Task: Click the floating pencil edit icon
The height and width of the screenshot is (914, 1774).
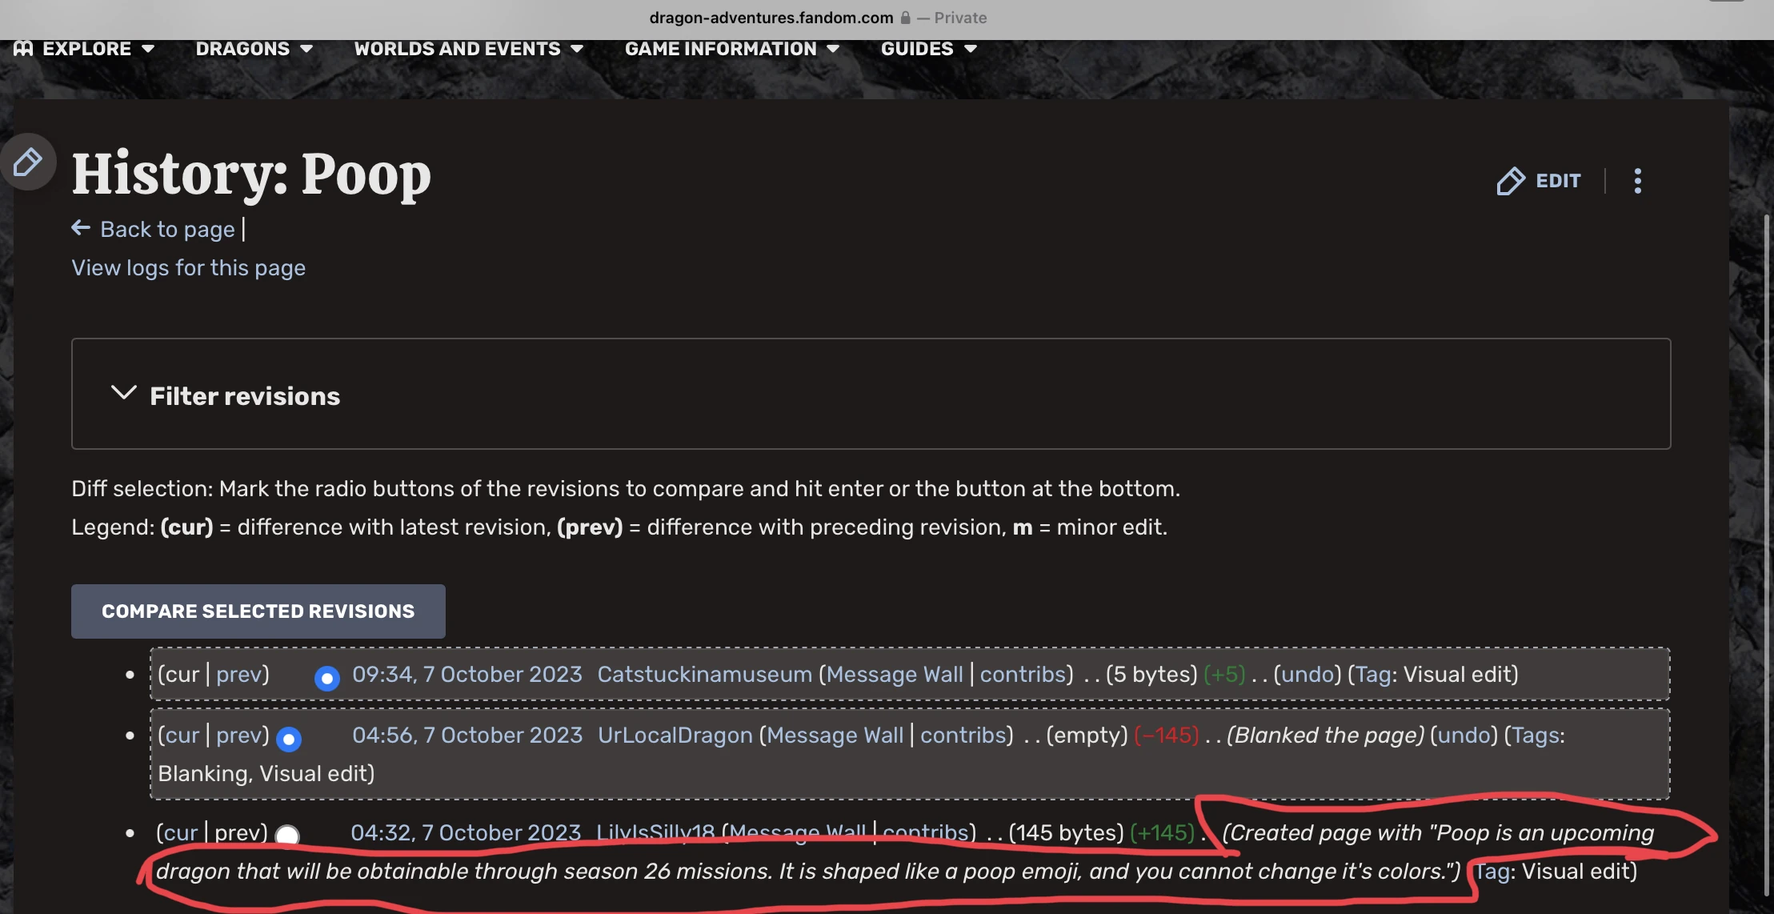Action: (27, 162)
